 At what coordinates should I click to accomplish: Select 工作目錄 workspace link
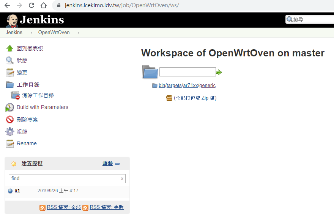(x=28, y=85)
